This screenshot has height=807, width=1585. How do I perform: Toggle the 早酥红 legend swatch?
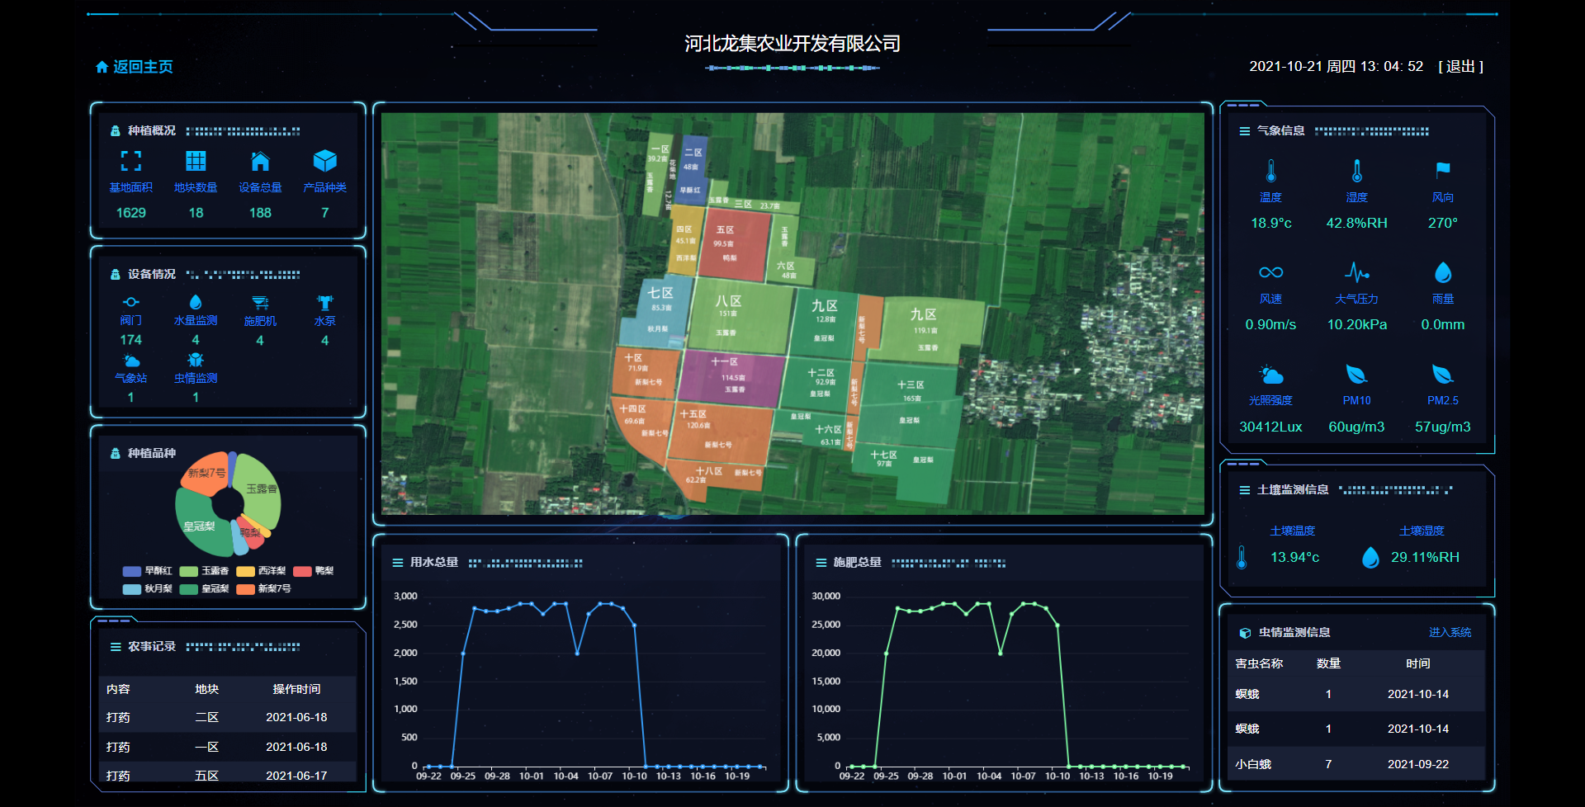[x=132, y=571]
